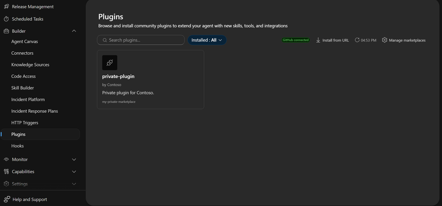Click the Builder briefcase icon

point(6,31)
